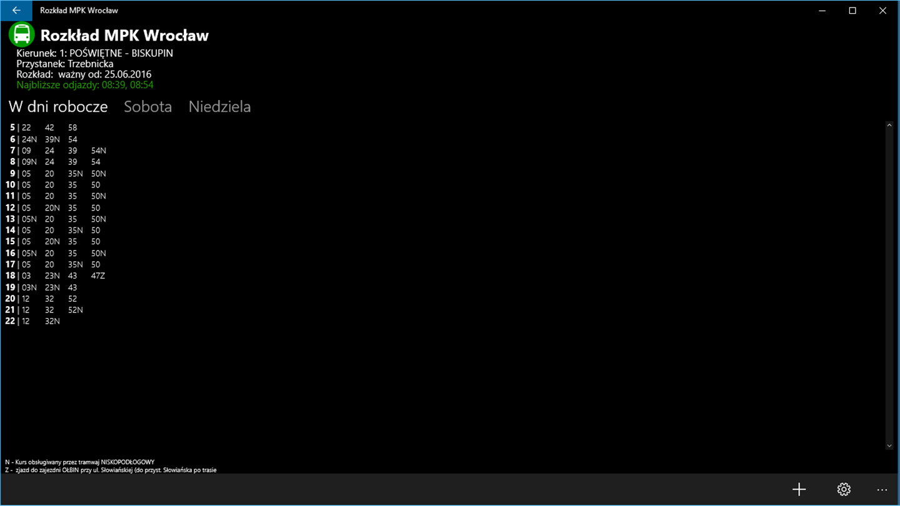Minimize the application window
This screenshot has height=506, width=900.
(822, 10)
